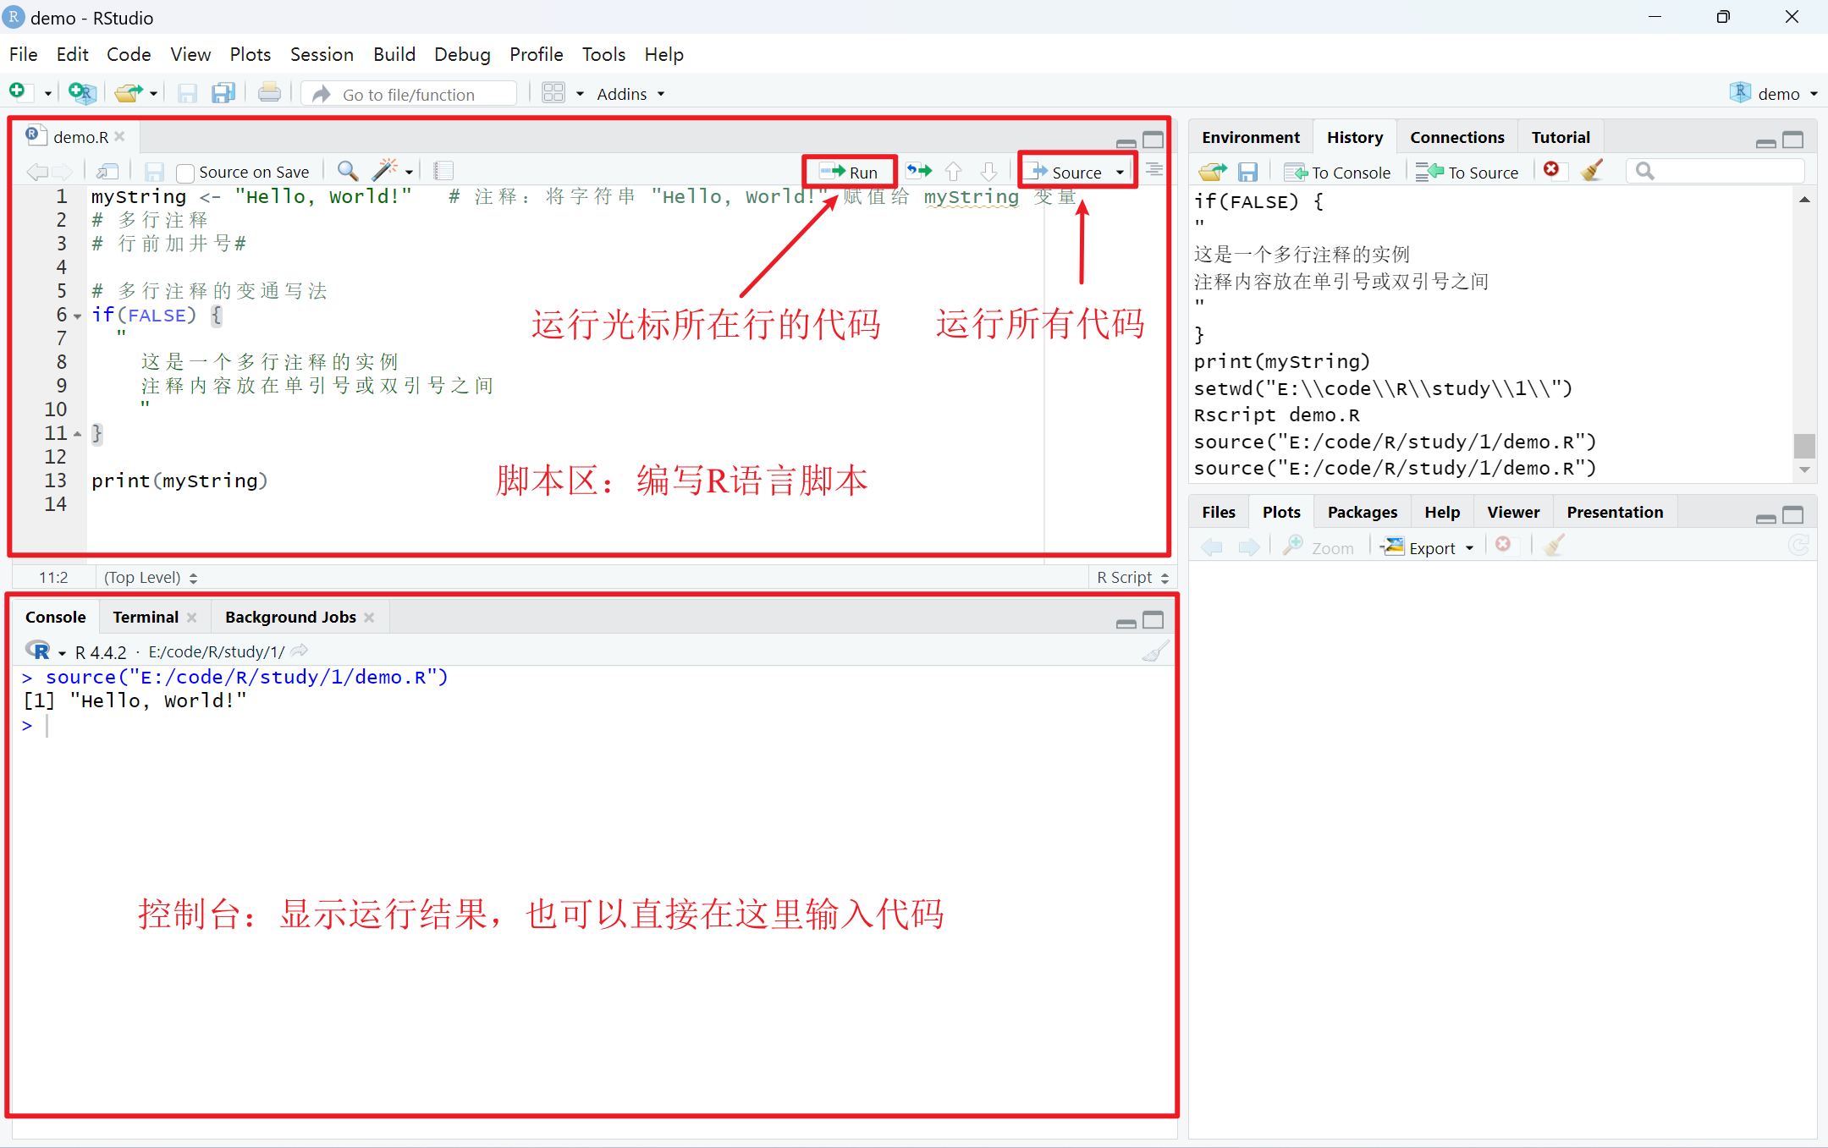Screen dimensions: 1828x1148
Task: Click go to previous section up arrow
Action: 954,172
